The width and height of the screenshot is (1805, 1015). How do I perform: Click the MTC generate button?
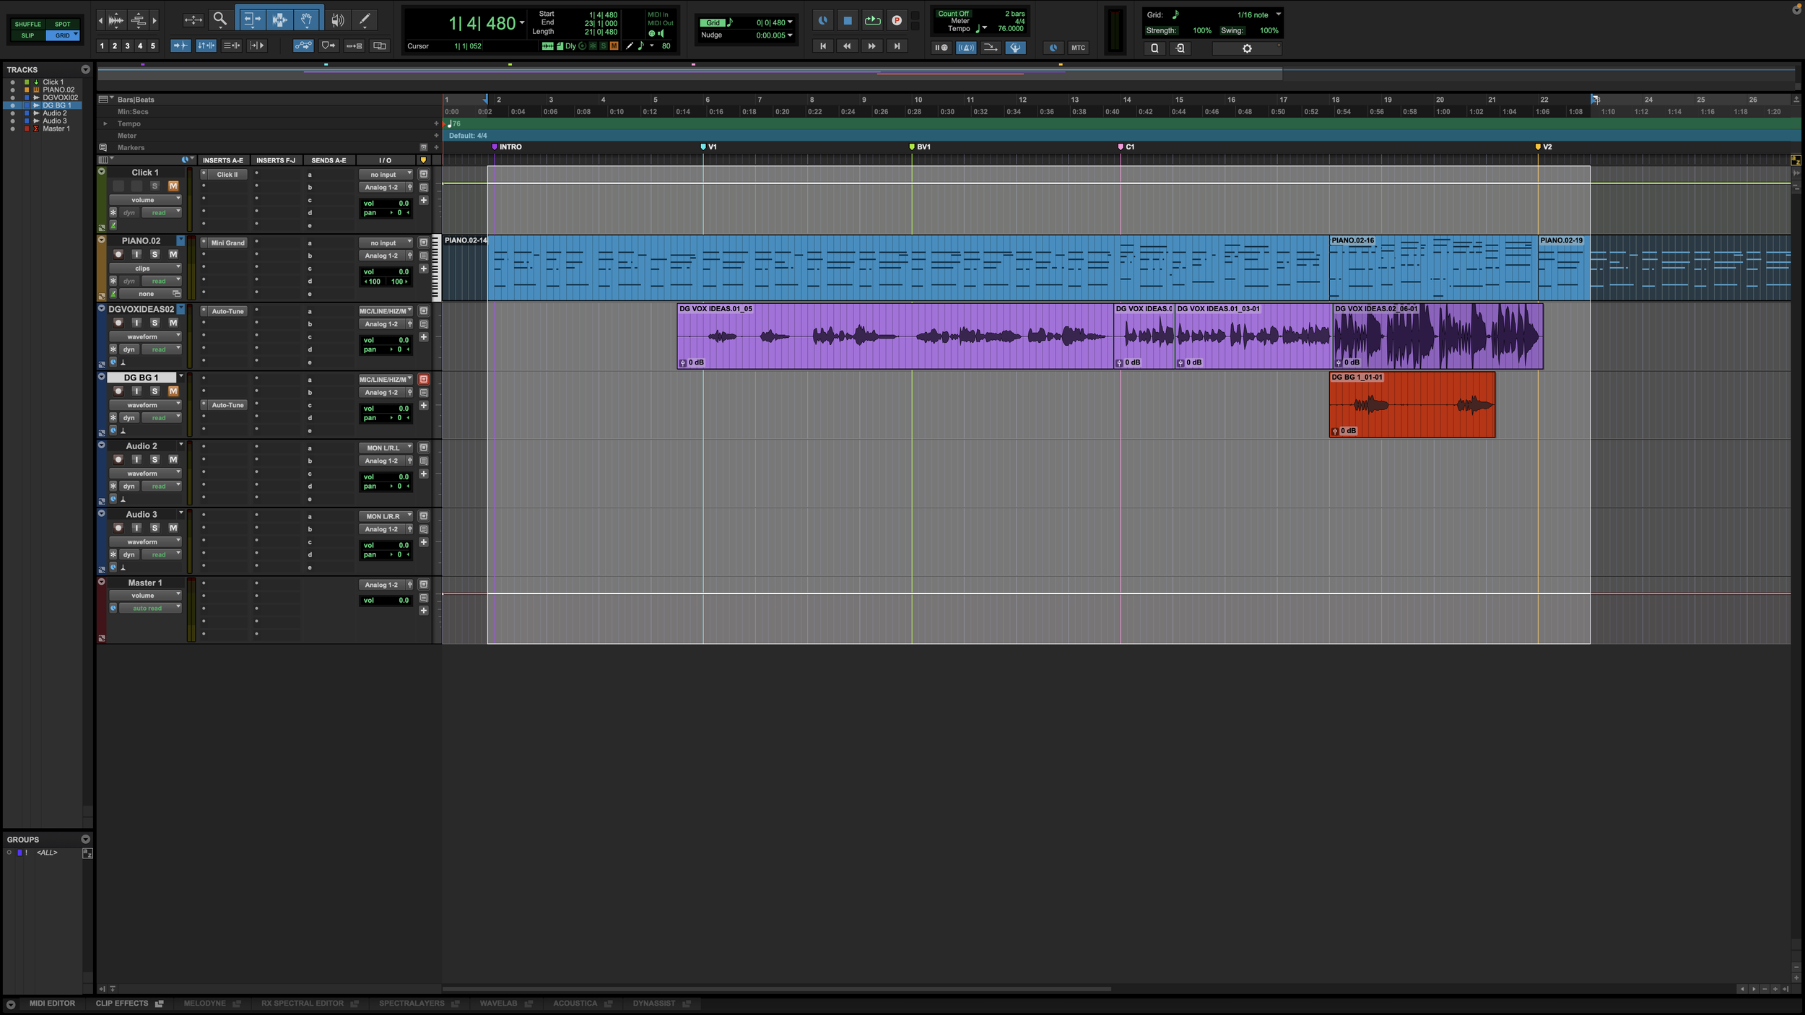tap(1078, 48)
